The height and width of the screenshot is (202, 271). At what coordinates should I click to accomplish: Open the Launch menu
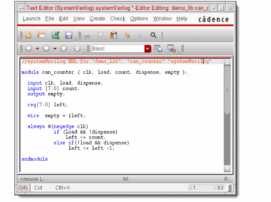click(32, 19)
